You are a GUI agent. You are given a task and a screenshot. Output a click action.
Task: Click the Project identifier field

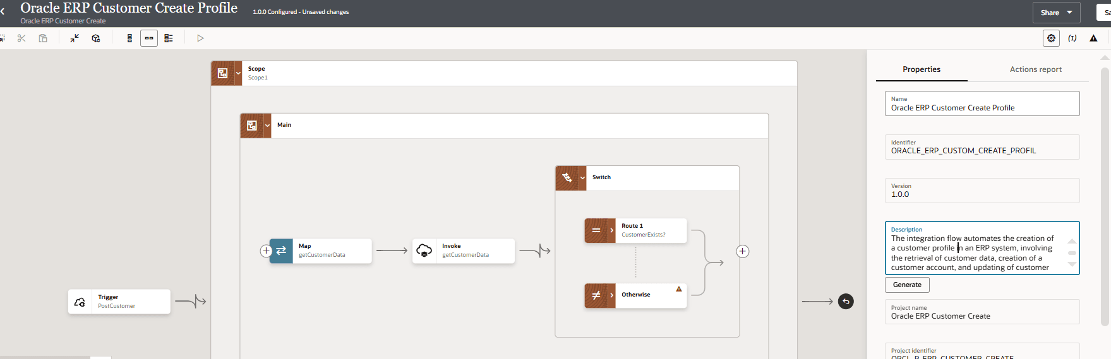[x=982, y=352]
